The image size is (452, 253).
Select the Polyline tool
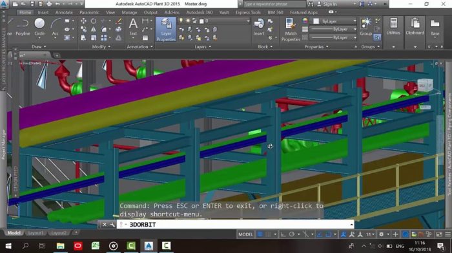click(23, 27)
